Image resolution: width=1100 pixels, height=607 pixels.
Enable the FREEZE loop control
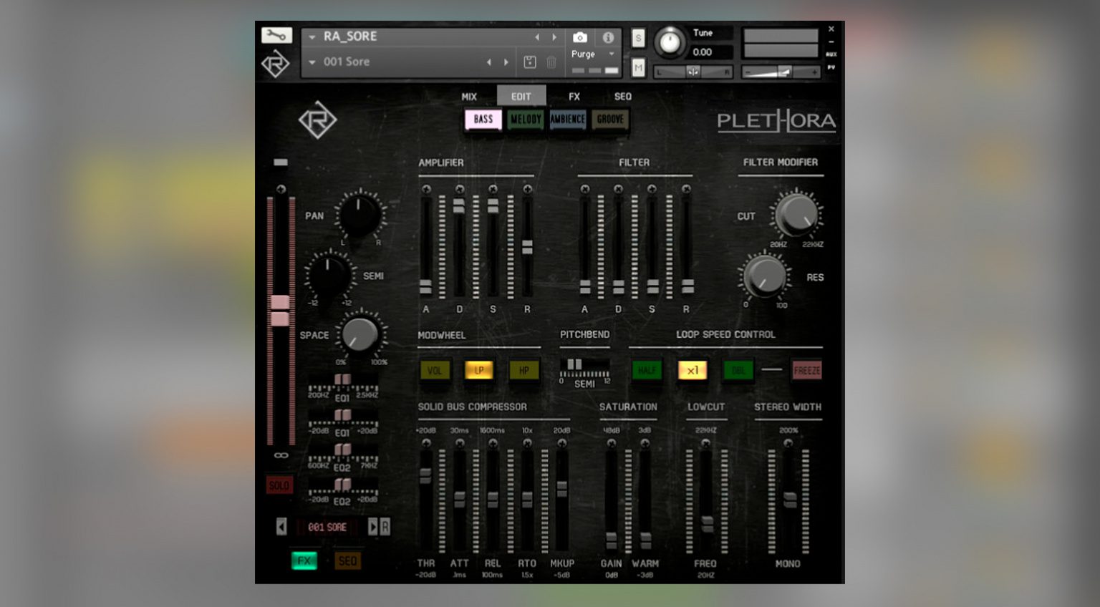[x=806, y=370]
